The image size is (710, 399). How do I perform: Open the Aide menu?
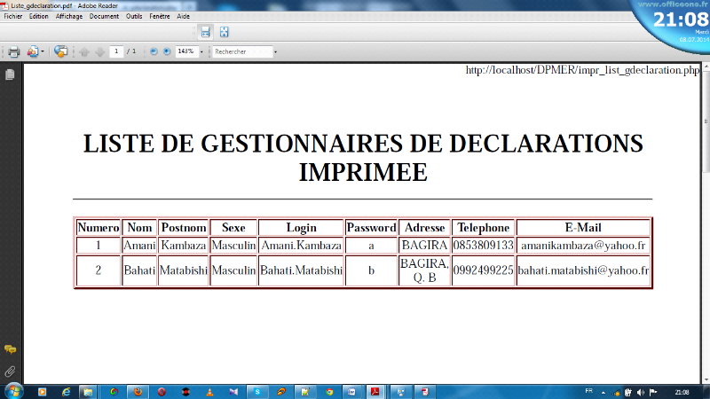184,16
